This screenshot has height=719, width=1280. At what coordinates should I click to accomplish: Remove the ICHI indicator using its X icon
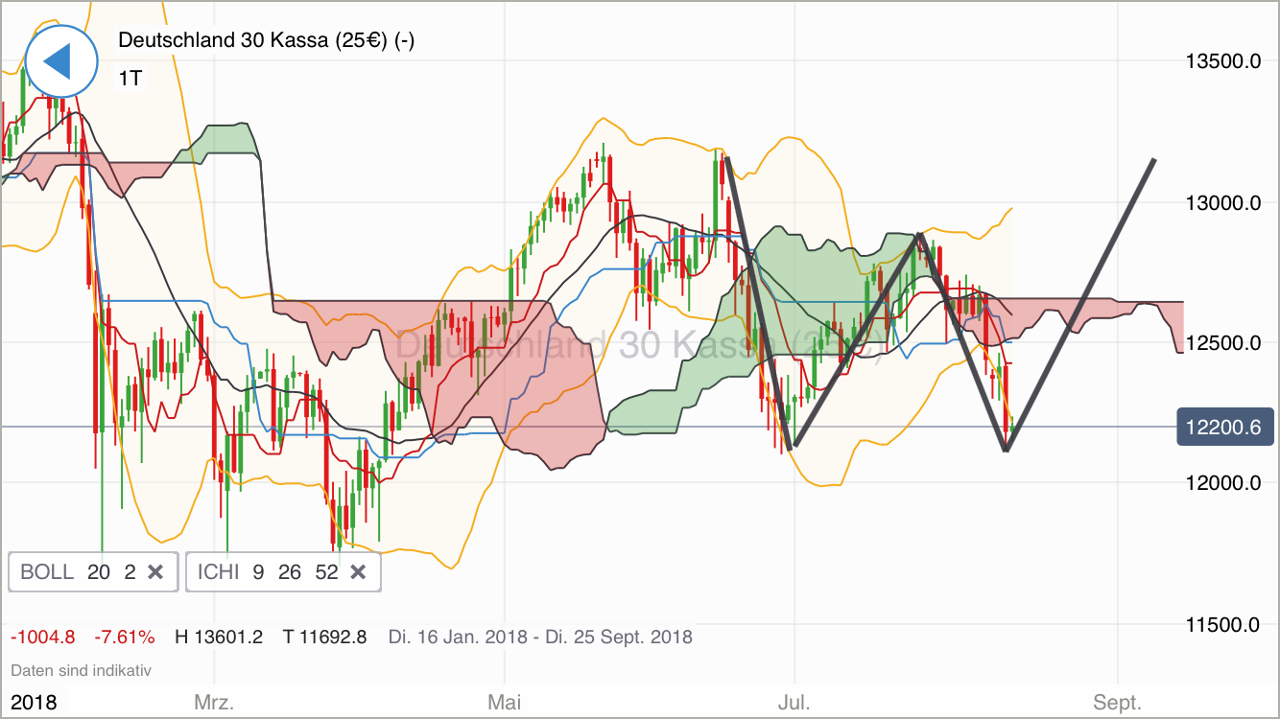pyautogui.click(x=358, y=571)
